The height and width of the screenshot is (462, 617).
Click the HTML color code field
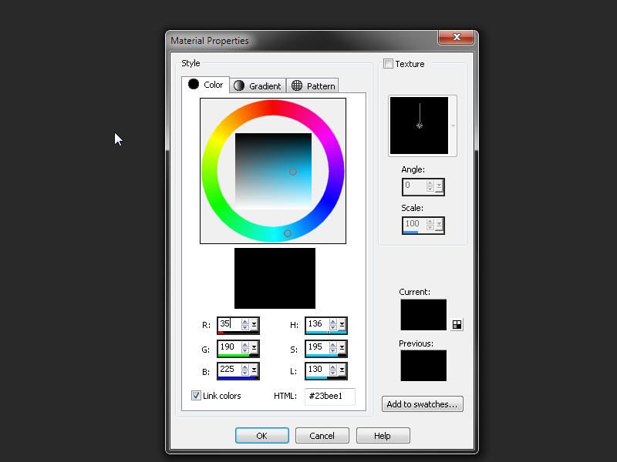[329, 396]
